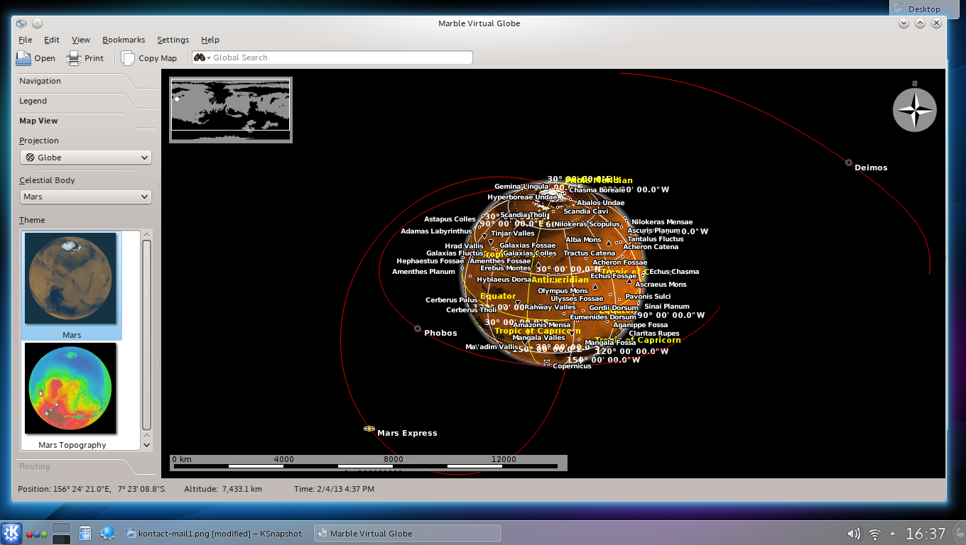
Task: Click the 16:37 panel clock
Action: pos(926,534)
